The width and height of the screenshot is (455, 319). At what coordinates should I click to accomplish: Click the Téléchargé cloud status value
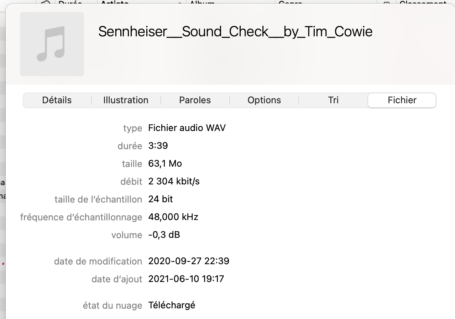click(x=172, y=305)
